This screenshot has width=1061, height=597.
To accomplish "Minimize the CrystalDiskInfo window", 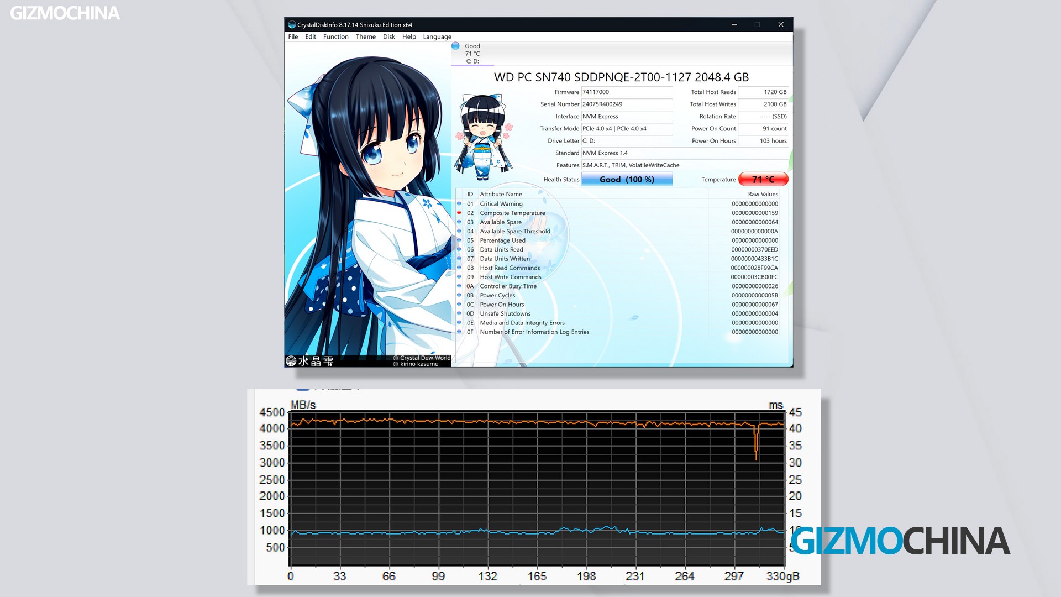I will click(x=734, y=24).
